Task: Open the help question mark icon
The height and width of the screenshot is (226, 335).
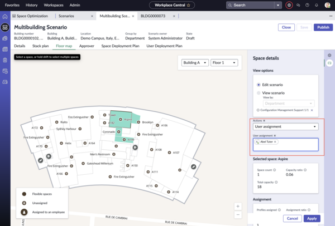Action: click(307, 5)
